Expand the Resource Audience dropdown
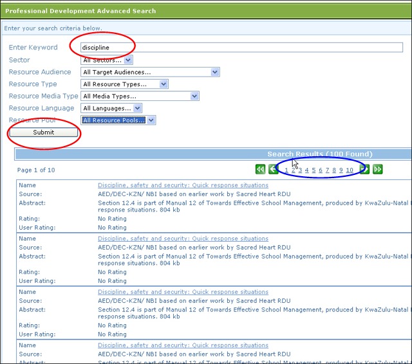 tap(151, 72)
